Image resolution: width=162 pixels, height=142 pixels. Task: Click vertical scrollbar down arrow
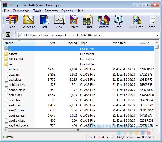pos(157,126)
